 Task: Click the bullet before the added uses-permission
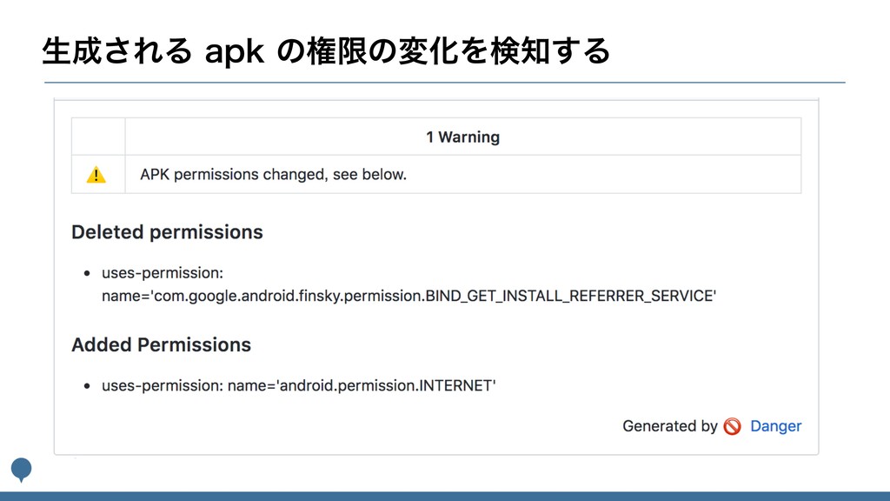(x=87, y=385)
